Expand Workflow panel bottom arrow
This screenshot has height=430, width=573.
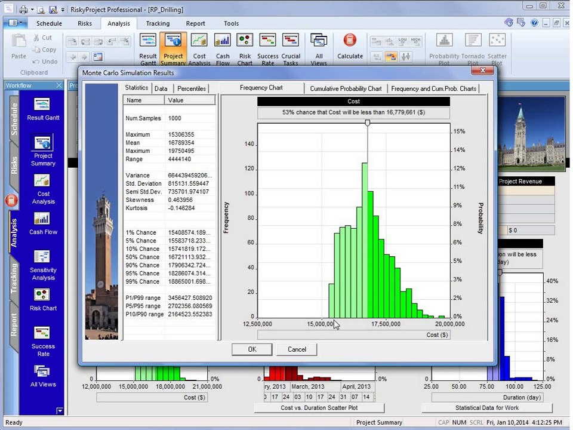pyautogui.click(x=60, y=411)
